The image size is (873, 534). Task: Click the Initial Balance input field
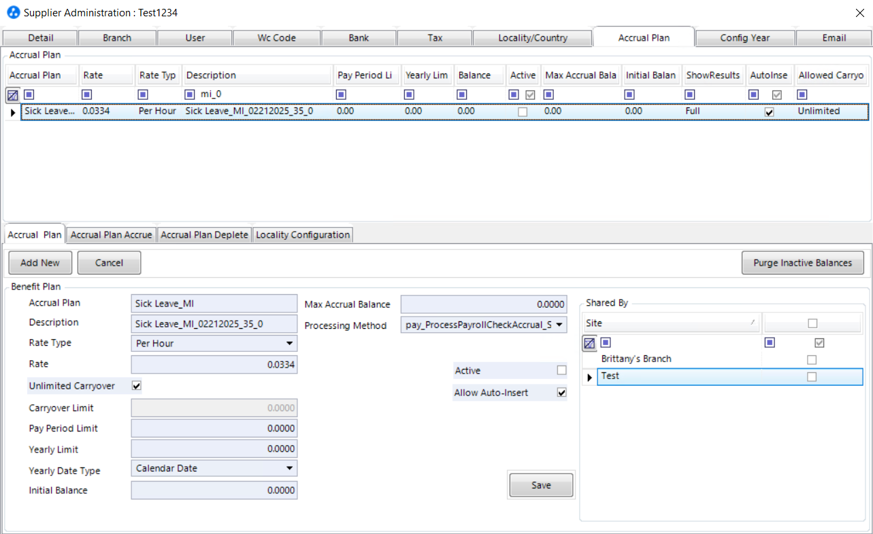click(x=214, y=491)
